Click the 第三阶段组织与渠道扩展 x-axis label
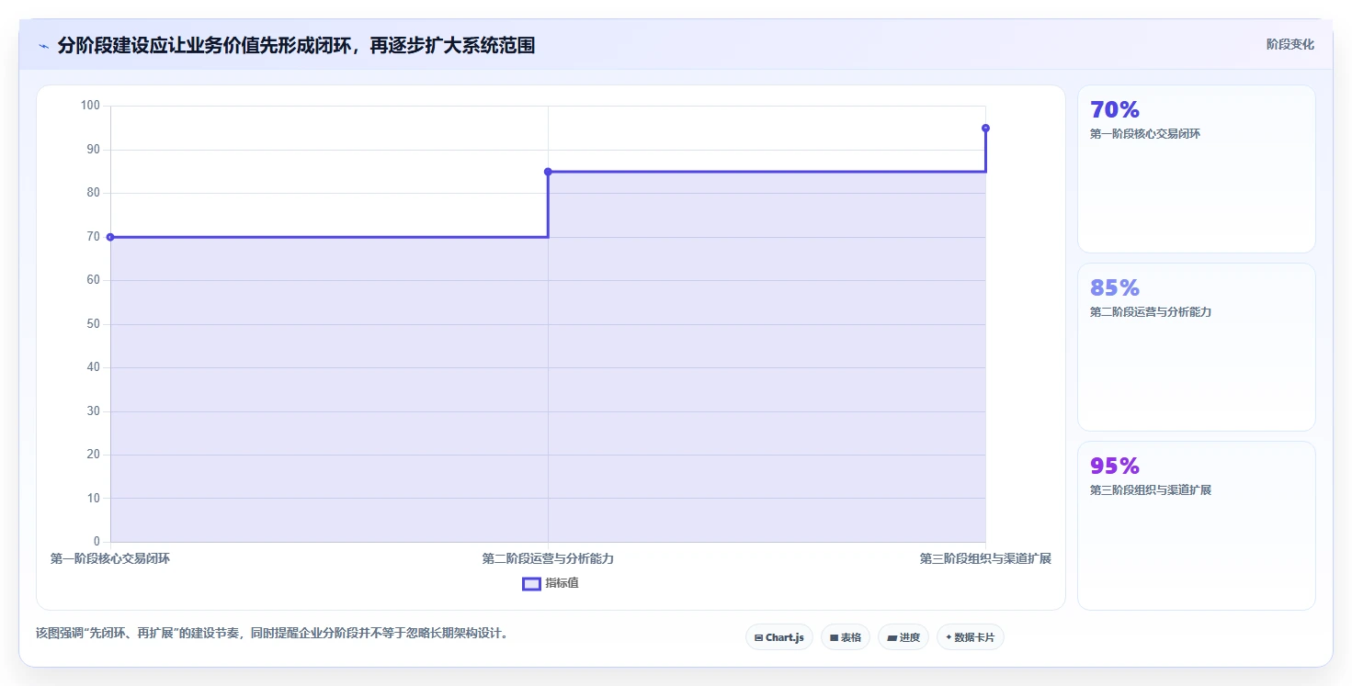1352x686 pixels. point(985,558)
